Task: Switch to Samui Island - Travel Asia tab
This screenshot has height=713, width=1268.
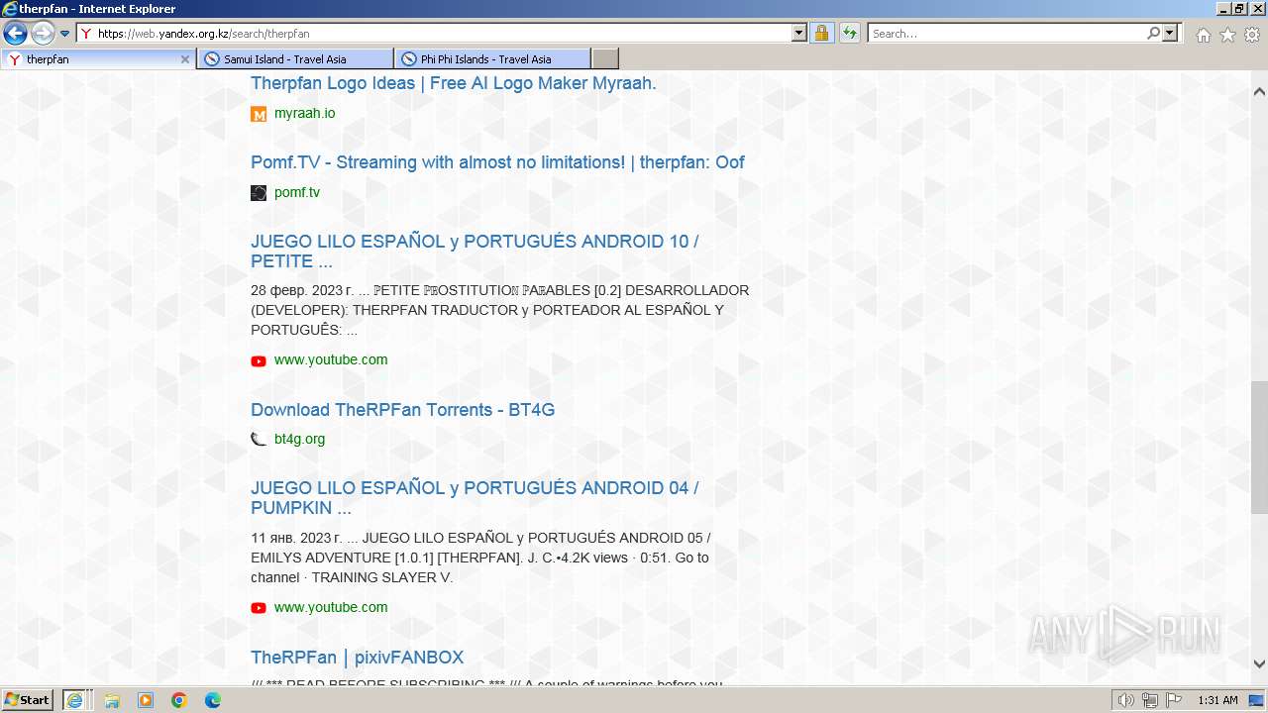Action: (x=294, y=59)
